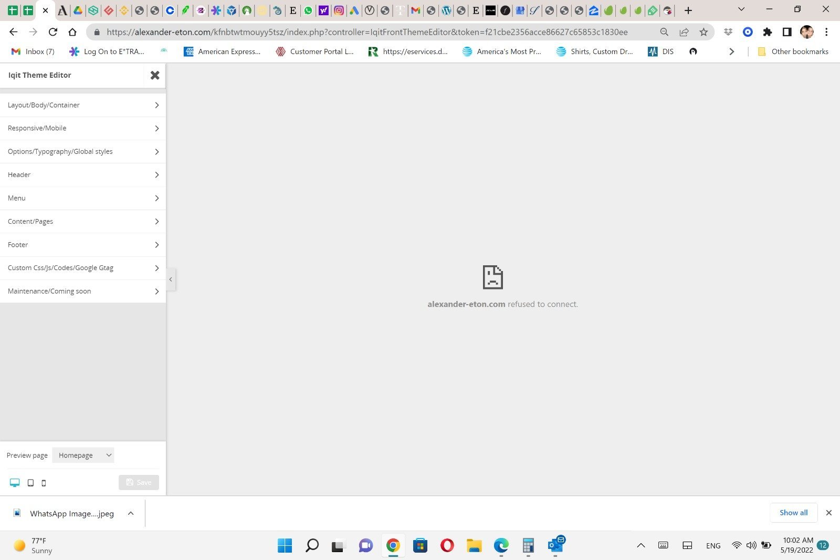
Task: Open a new browser tab
Action: (688, 11)
